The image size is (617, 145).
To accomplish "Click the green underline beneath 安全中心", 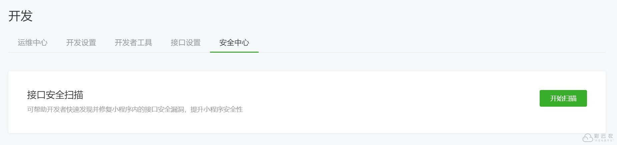I will point(234,52).
